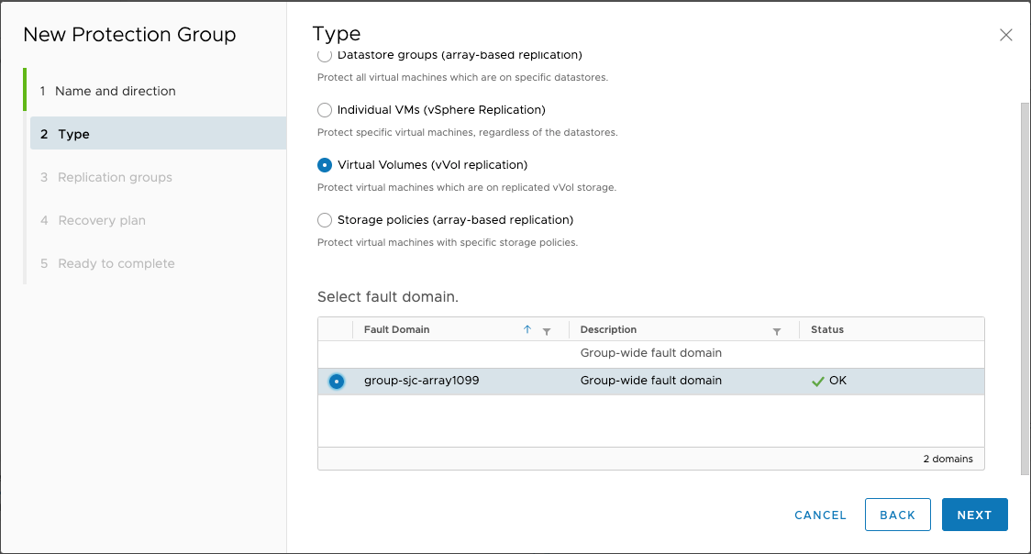Open step 2 Type
Image resolution: width=1031 pixels, height=554 pixels.
159,133
